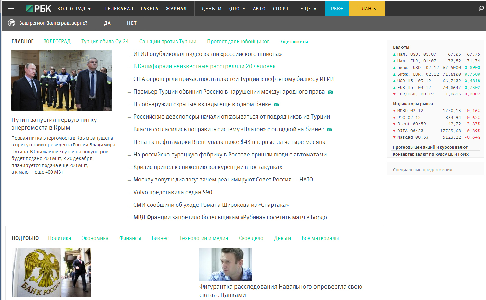Click the Brent 00:59 quote row
This screenshot has height=300, width=486.
click(437, 124)
